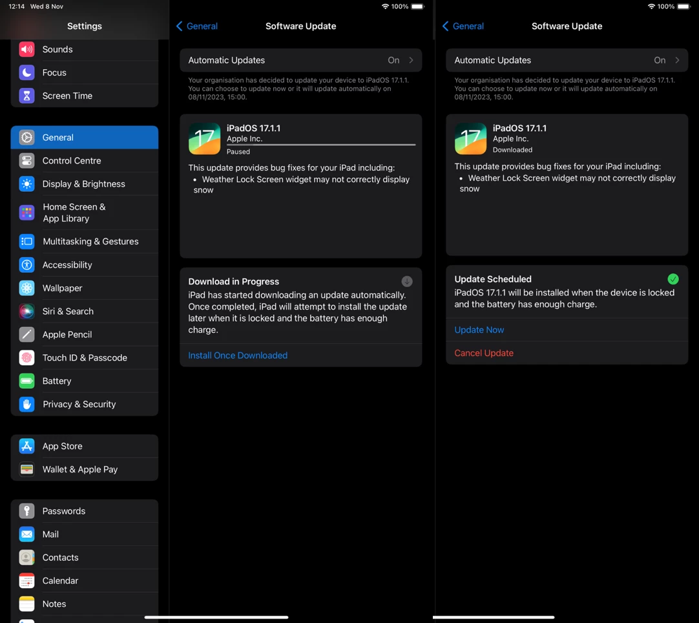This screenshot has width=699, height=623.
Task: Open the Contacts icon
Action: [x=26, y=558]
